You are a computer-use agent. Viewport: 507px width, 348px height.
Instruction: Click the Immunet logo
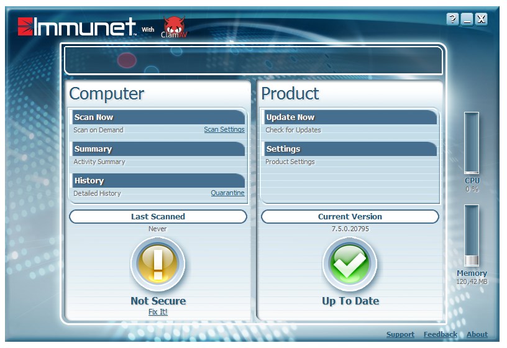coord(77,27)
